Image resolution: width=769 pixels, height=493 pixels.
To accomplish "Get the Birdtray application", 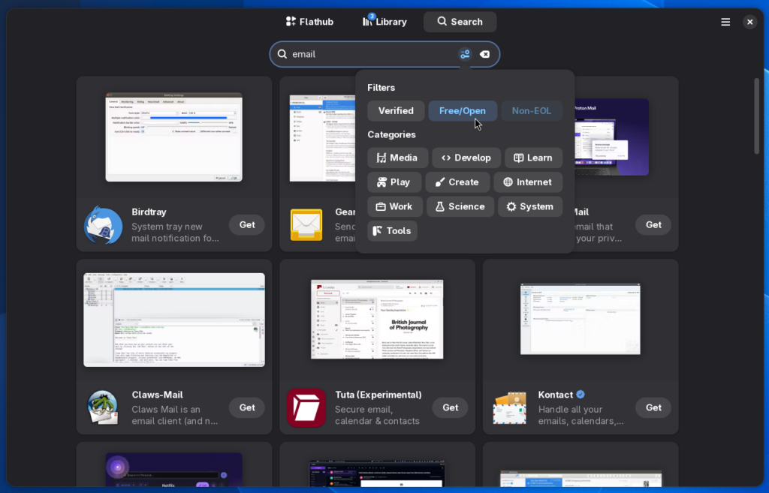I will [246, 224].
